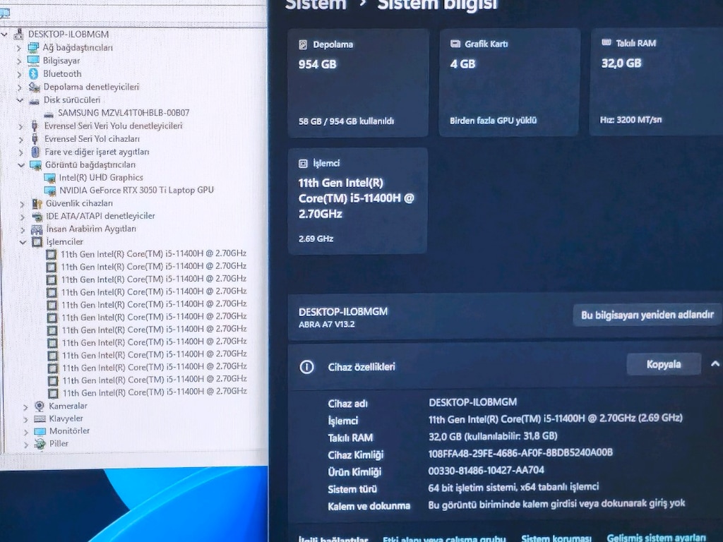This screenshot has width=723, height=542.
Task: Expand Depolama denetleyicileri node
Action: pyautogui.click(x=19, y=87)
